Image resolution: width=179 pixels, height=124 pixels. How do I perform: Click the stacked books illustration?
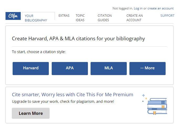point(157,106)
